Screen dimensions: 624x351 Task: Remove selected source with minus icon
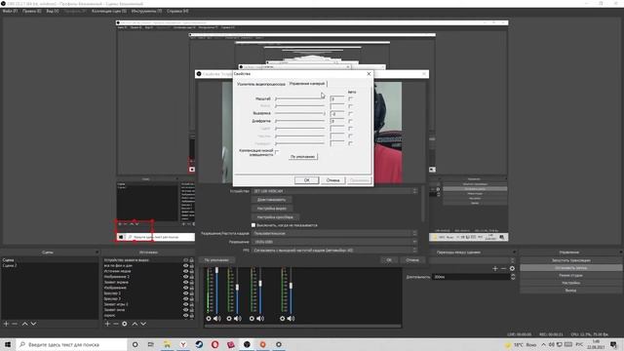(116, 324)
